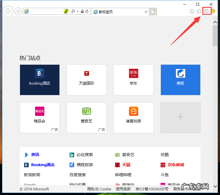220x195 pixels.
Task: Open the 京东商城 link
Action: coord(176,165)
